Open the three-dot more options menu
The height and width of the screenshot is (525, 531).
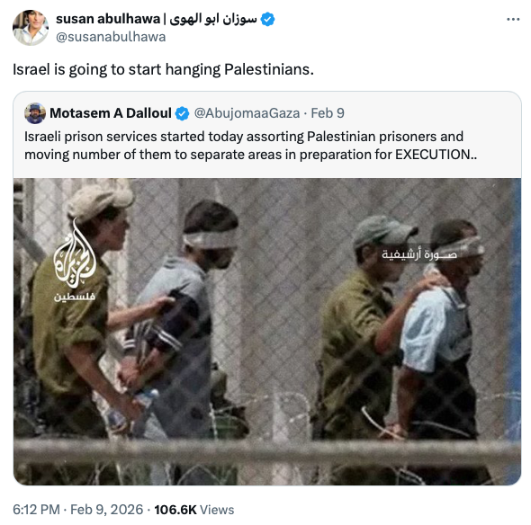pos(513,20)
